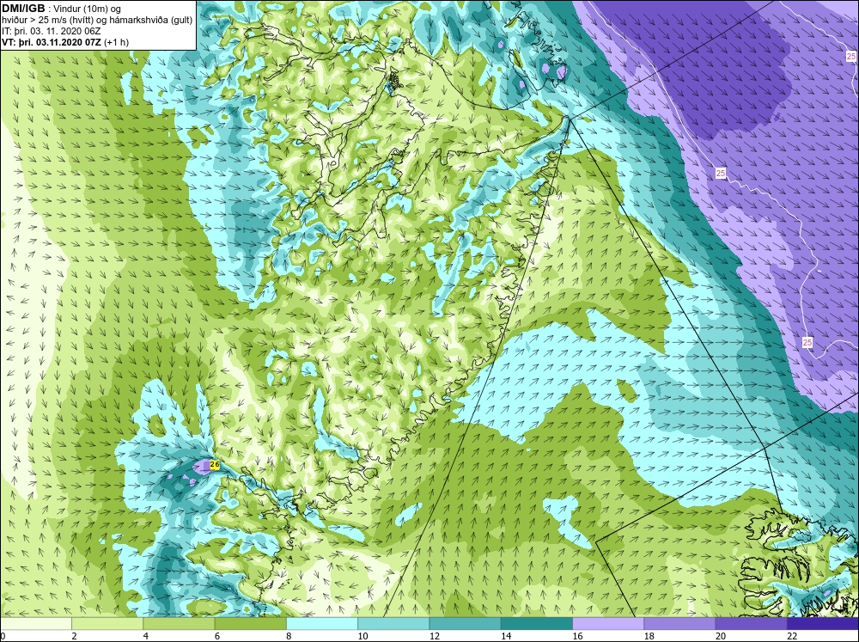The height and width of the screenshot is (642, 859).
Task: Click the legend scale number 20
Action: coord(721,636)
